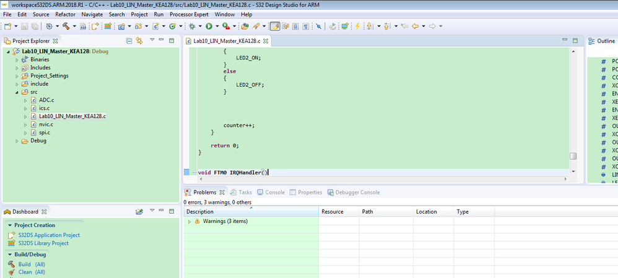This screenshot has height=278, width=618.
Task: Toggle Mark Occurrences highlighter icon
Action: pos(275,26)
